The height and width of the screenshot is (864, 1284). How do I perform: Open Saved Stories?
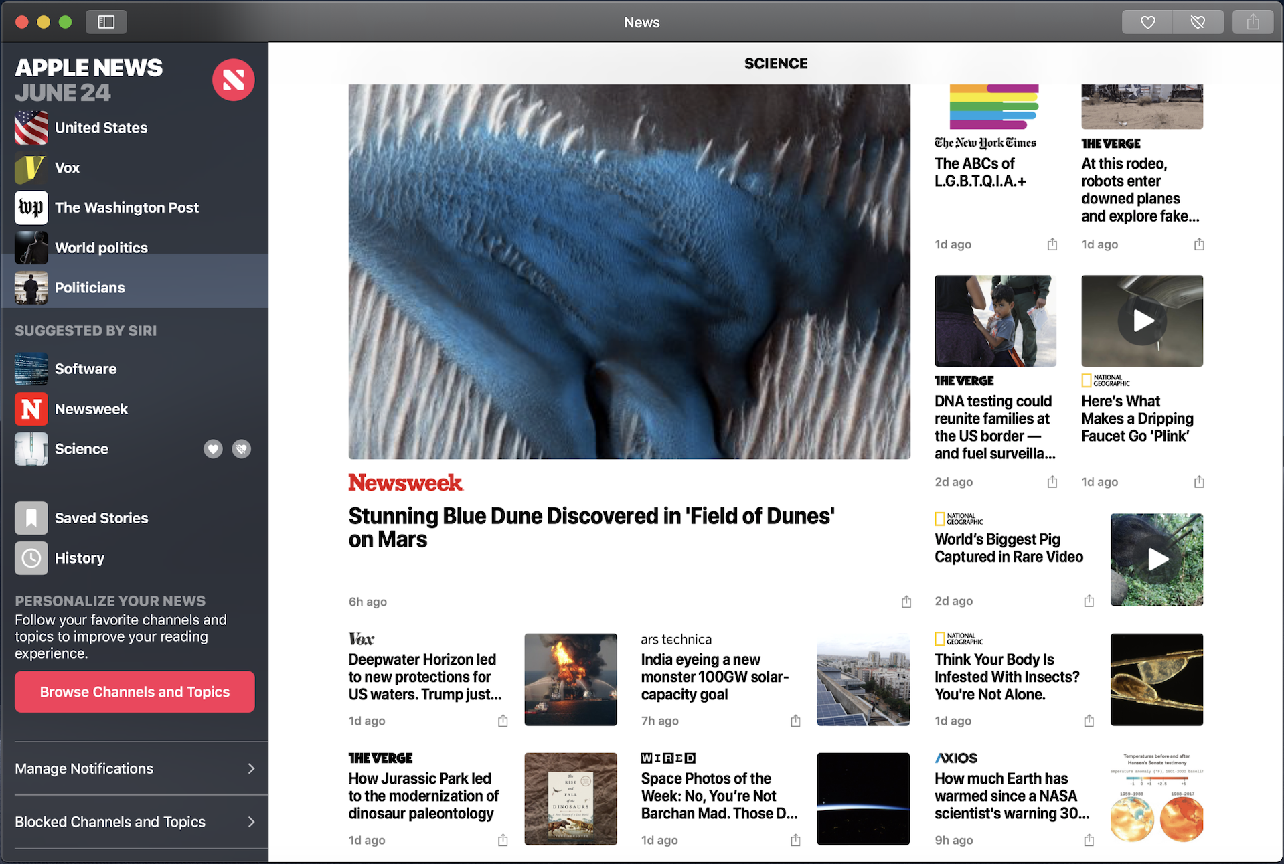coord(135,518)
